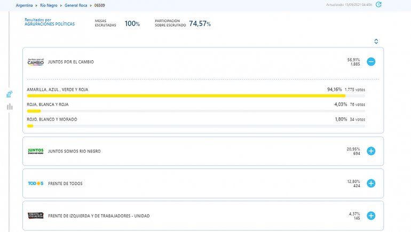Navigate to General Roca in the breadcrumb
The image size is (411, 232).
click(x=76, y=5)
